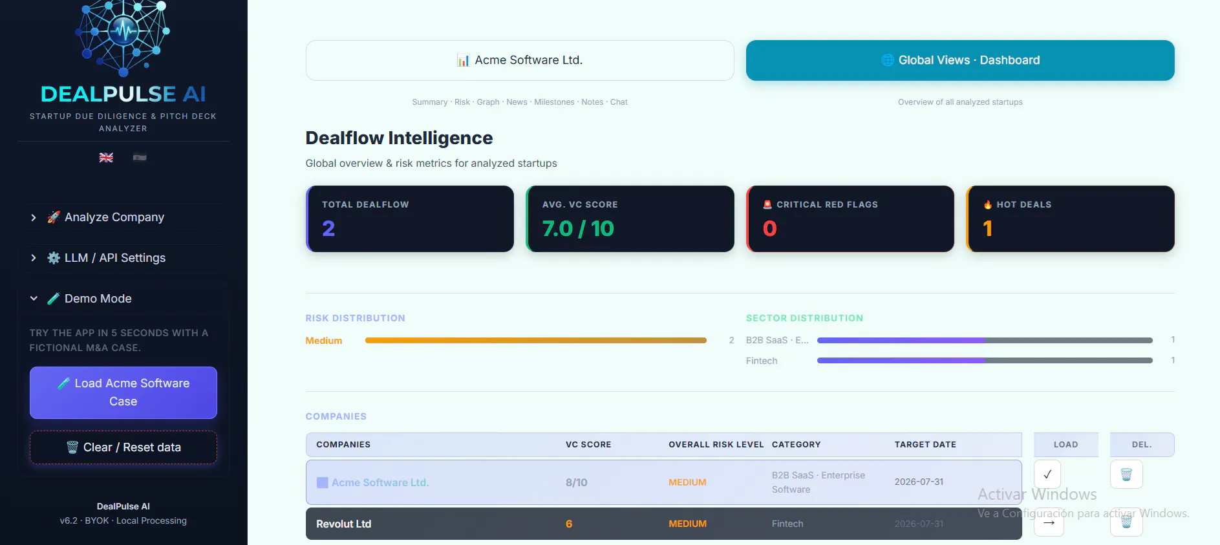Click the square icon before Acme Software Ltd.
The width and height of the screenshot is (1220, 545).
click(322, 482)
